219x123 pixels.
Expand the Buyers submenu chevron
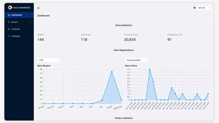point(30,22)
